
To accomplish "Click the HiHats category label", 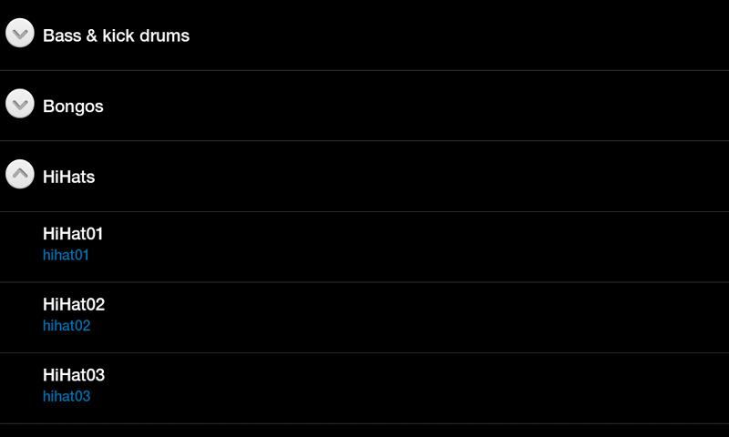I will pyautogui.click(x=68, y=177).
